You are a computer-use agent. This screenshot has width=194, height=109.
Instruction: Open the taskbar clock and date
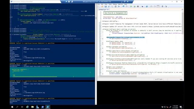point(175,107)
